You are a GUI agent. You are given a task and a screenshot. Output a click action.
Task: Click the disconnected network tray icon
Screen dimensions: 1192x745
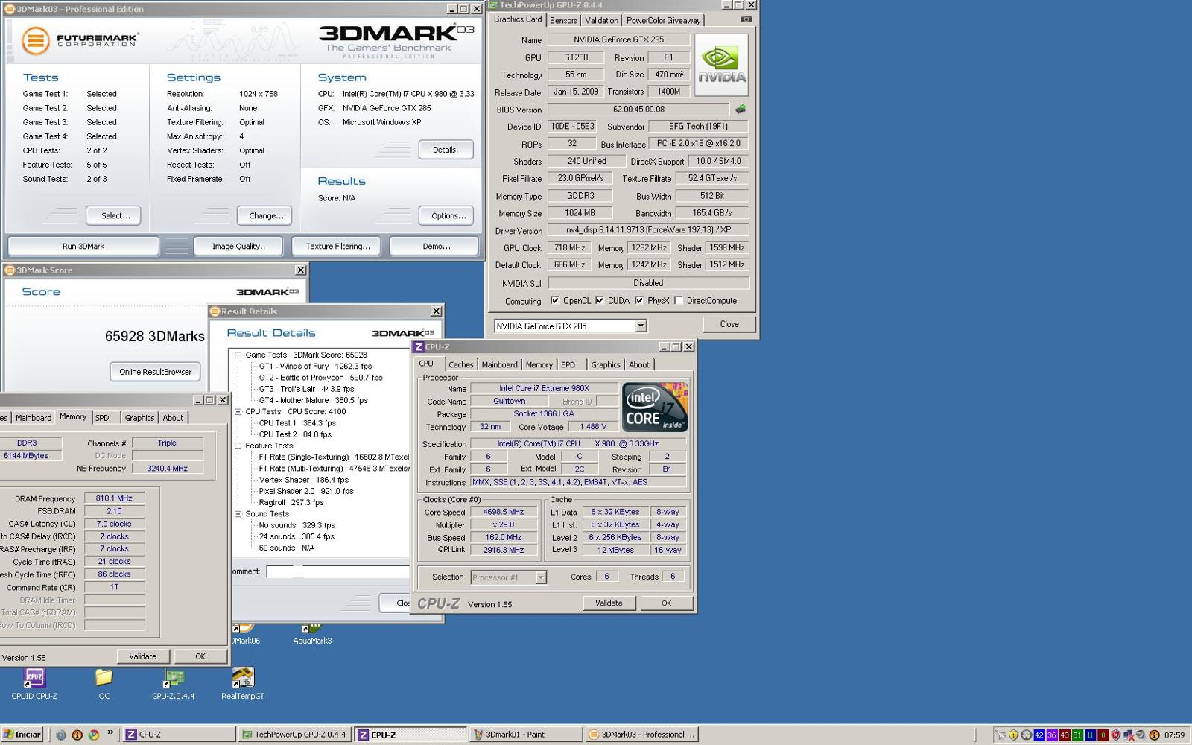(x=1129, y=735)
